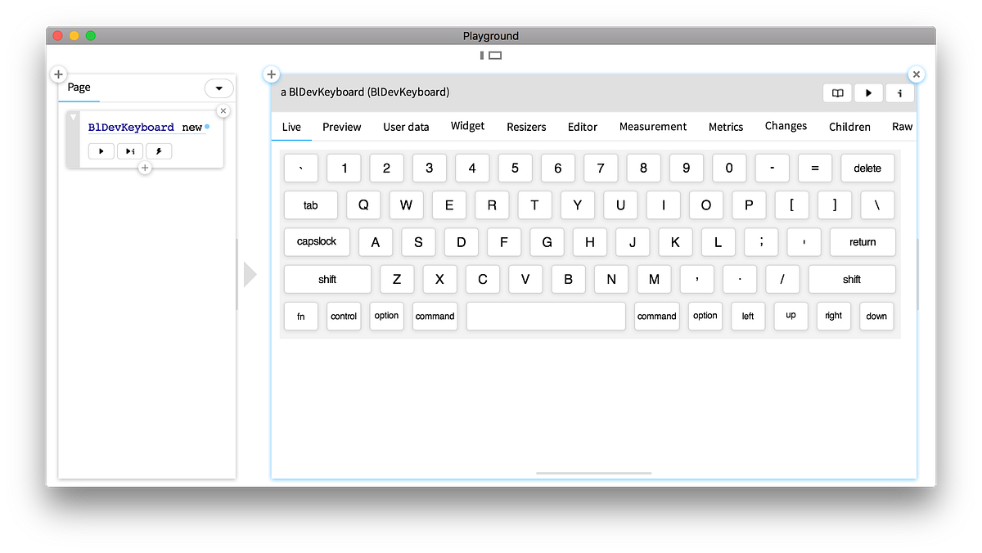Toggle the fn key on the keyboard
Screen dimensions: 982x553
click(x=300, y=316)
